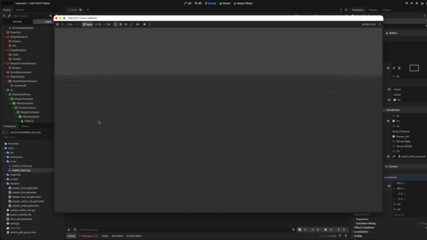Image resolution: width=427 pixels, height=240 pixels.
Task: Click the Filter Nodes search magnifier
Action: tap(51, 16)
